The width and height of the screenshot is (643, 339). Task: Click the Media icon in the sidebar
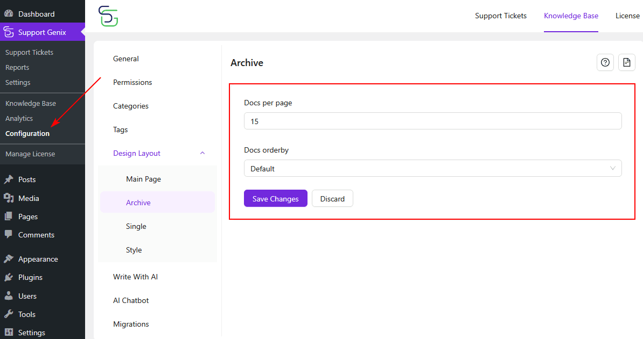pyautogui.click(x=9, y=198)
